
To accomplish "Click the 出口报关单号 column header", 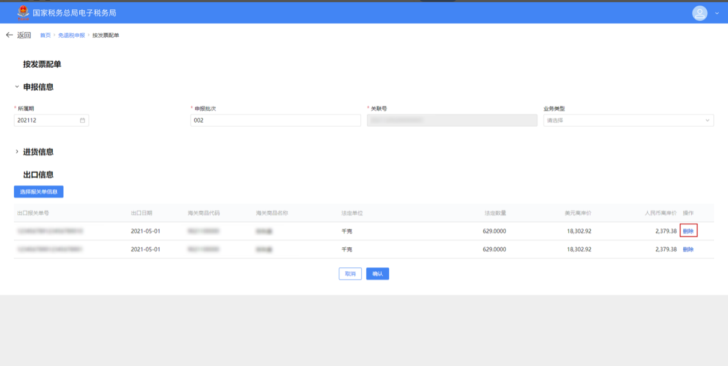I will 33,213.
